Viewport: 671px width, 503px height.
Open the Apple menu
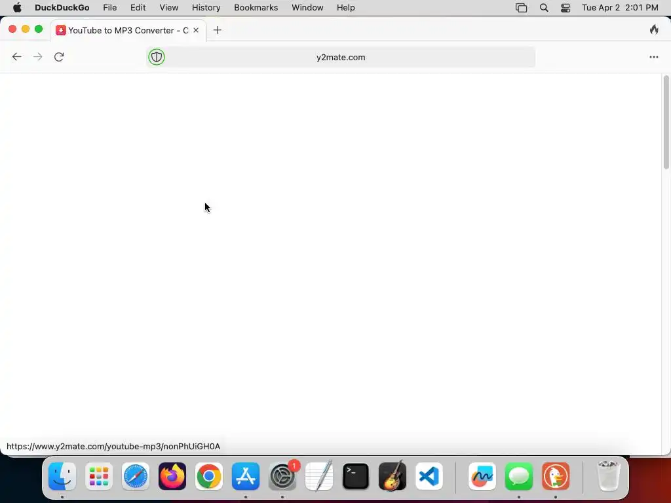[x=17, y=8]
